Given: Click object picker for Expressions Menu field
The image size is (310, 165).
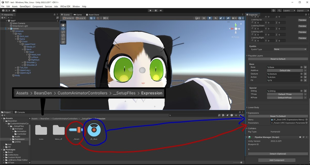Looking at the screenshot, I should [306, 119].
